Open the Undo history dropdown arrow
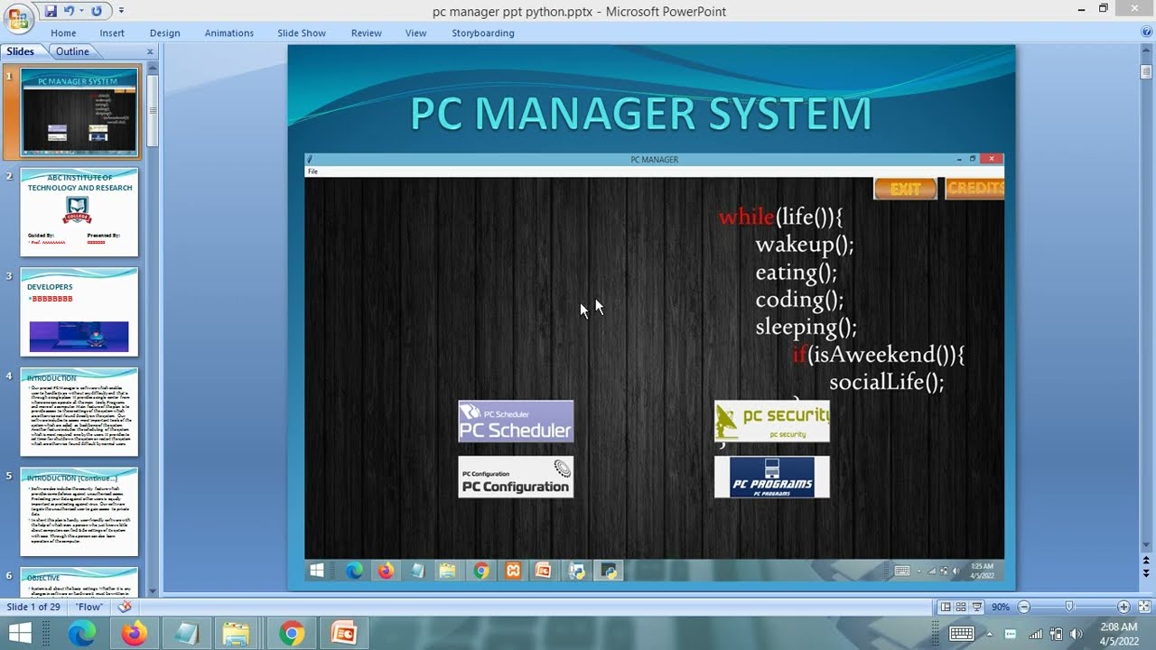1156x650 pixels. pyautogui.click(x=80, y=11)
